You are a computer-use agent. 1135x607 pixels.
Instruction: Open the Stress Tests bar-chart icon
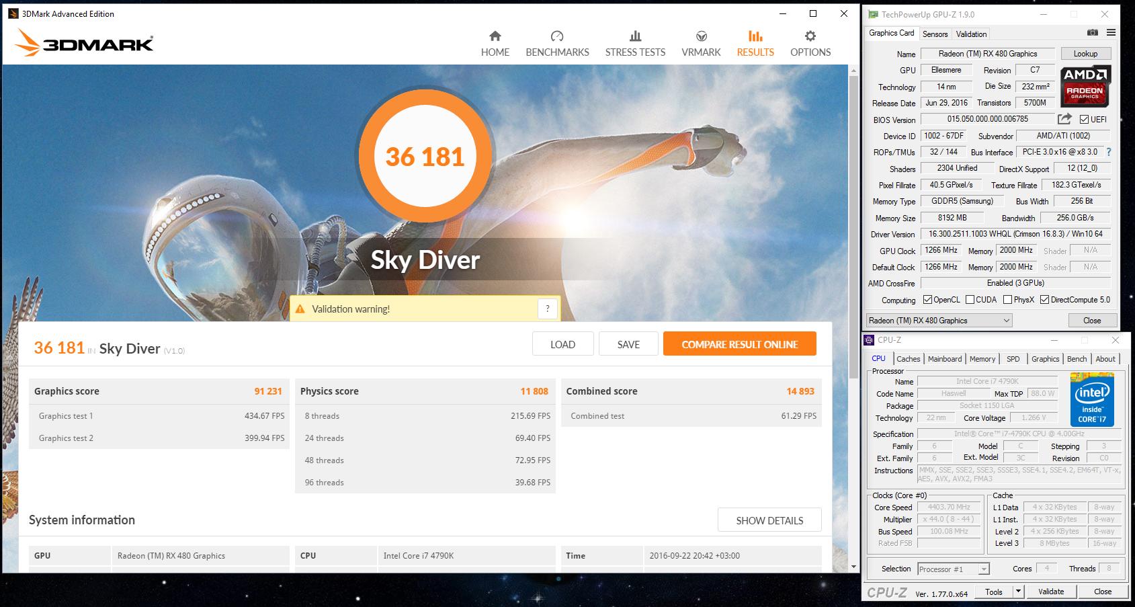pos(635,36)
